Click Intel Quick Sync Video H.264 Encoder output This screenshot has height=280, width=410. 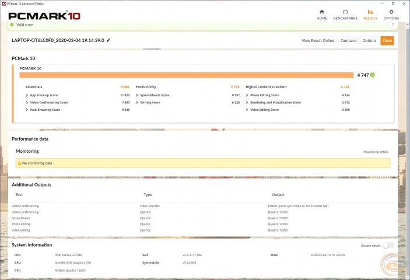click(299, 206)
